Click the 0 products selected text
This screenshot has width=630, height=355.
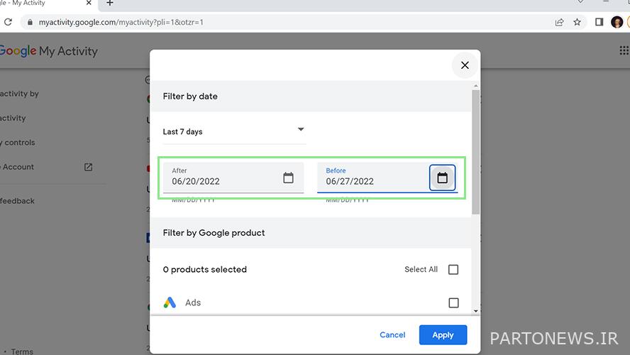pyautogui.click(x=205, y=269)
